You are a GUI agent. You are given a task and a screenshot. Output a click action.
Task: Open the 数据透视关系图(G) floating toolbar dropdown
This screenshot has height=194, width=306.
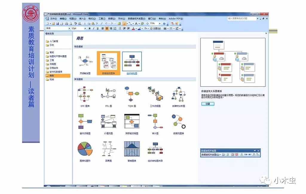click(211, 155)
